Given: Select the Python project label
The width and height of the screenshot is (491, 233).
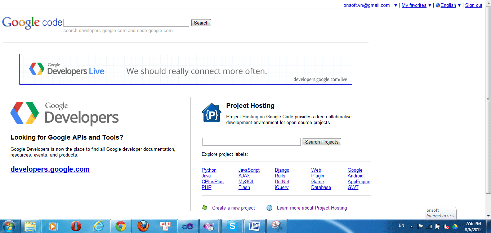Looking at the screenshot, I should [x=209, y=170].
